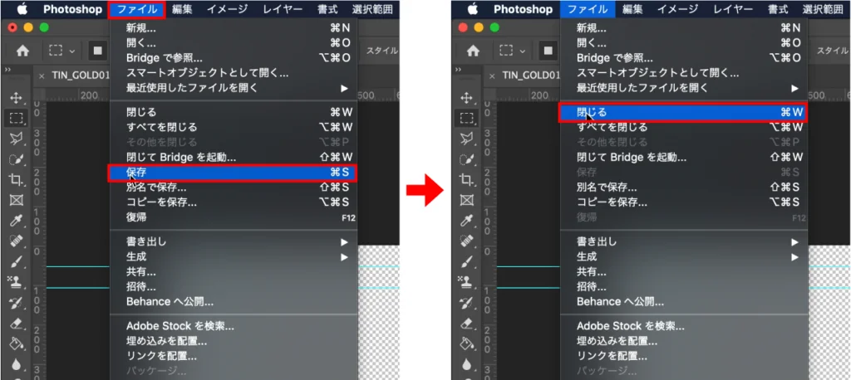The image size is (851, 380).
Task: Choose Bridge で参照... in left window
Action: point(234,58)
